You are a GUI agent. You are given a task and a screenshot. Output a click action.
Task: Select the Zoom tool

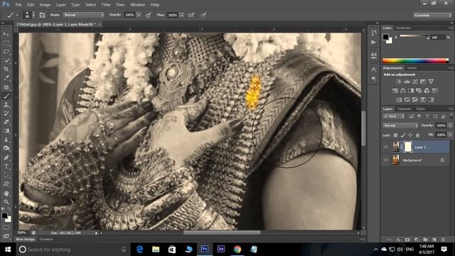pos(6,202)
